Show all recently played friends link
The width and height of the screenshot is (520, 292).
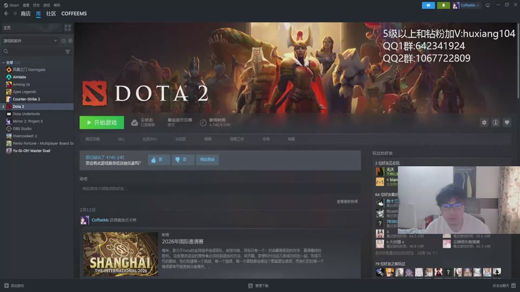tap(406, 253)
